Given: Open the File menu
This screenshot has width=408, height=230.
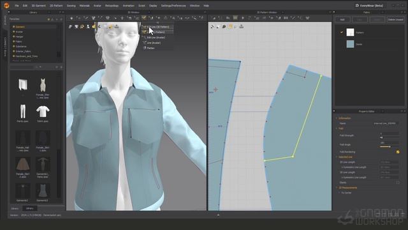Looking at the screenshot, I should [x=17, y=6].
